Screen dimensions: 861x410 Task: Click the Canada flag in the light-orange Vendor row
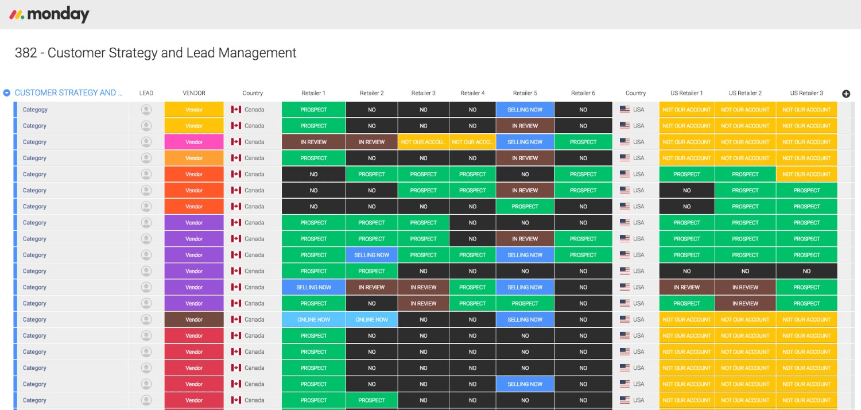[x=236, y=158]
